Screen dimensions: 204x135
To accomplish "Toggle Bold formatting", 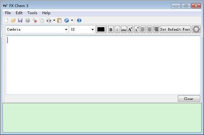I will click(x=111, y=29).
